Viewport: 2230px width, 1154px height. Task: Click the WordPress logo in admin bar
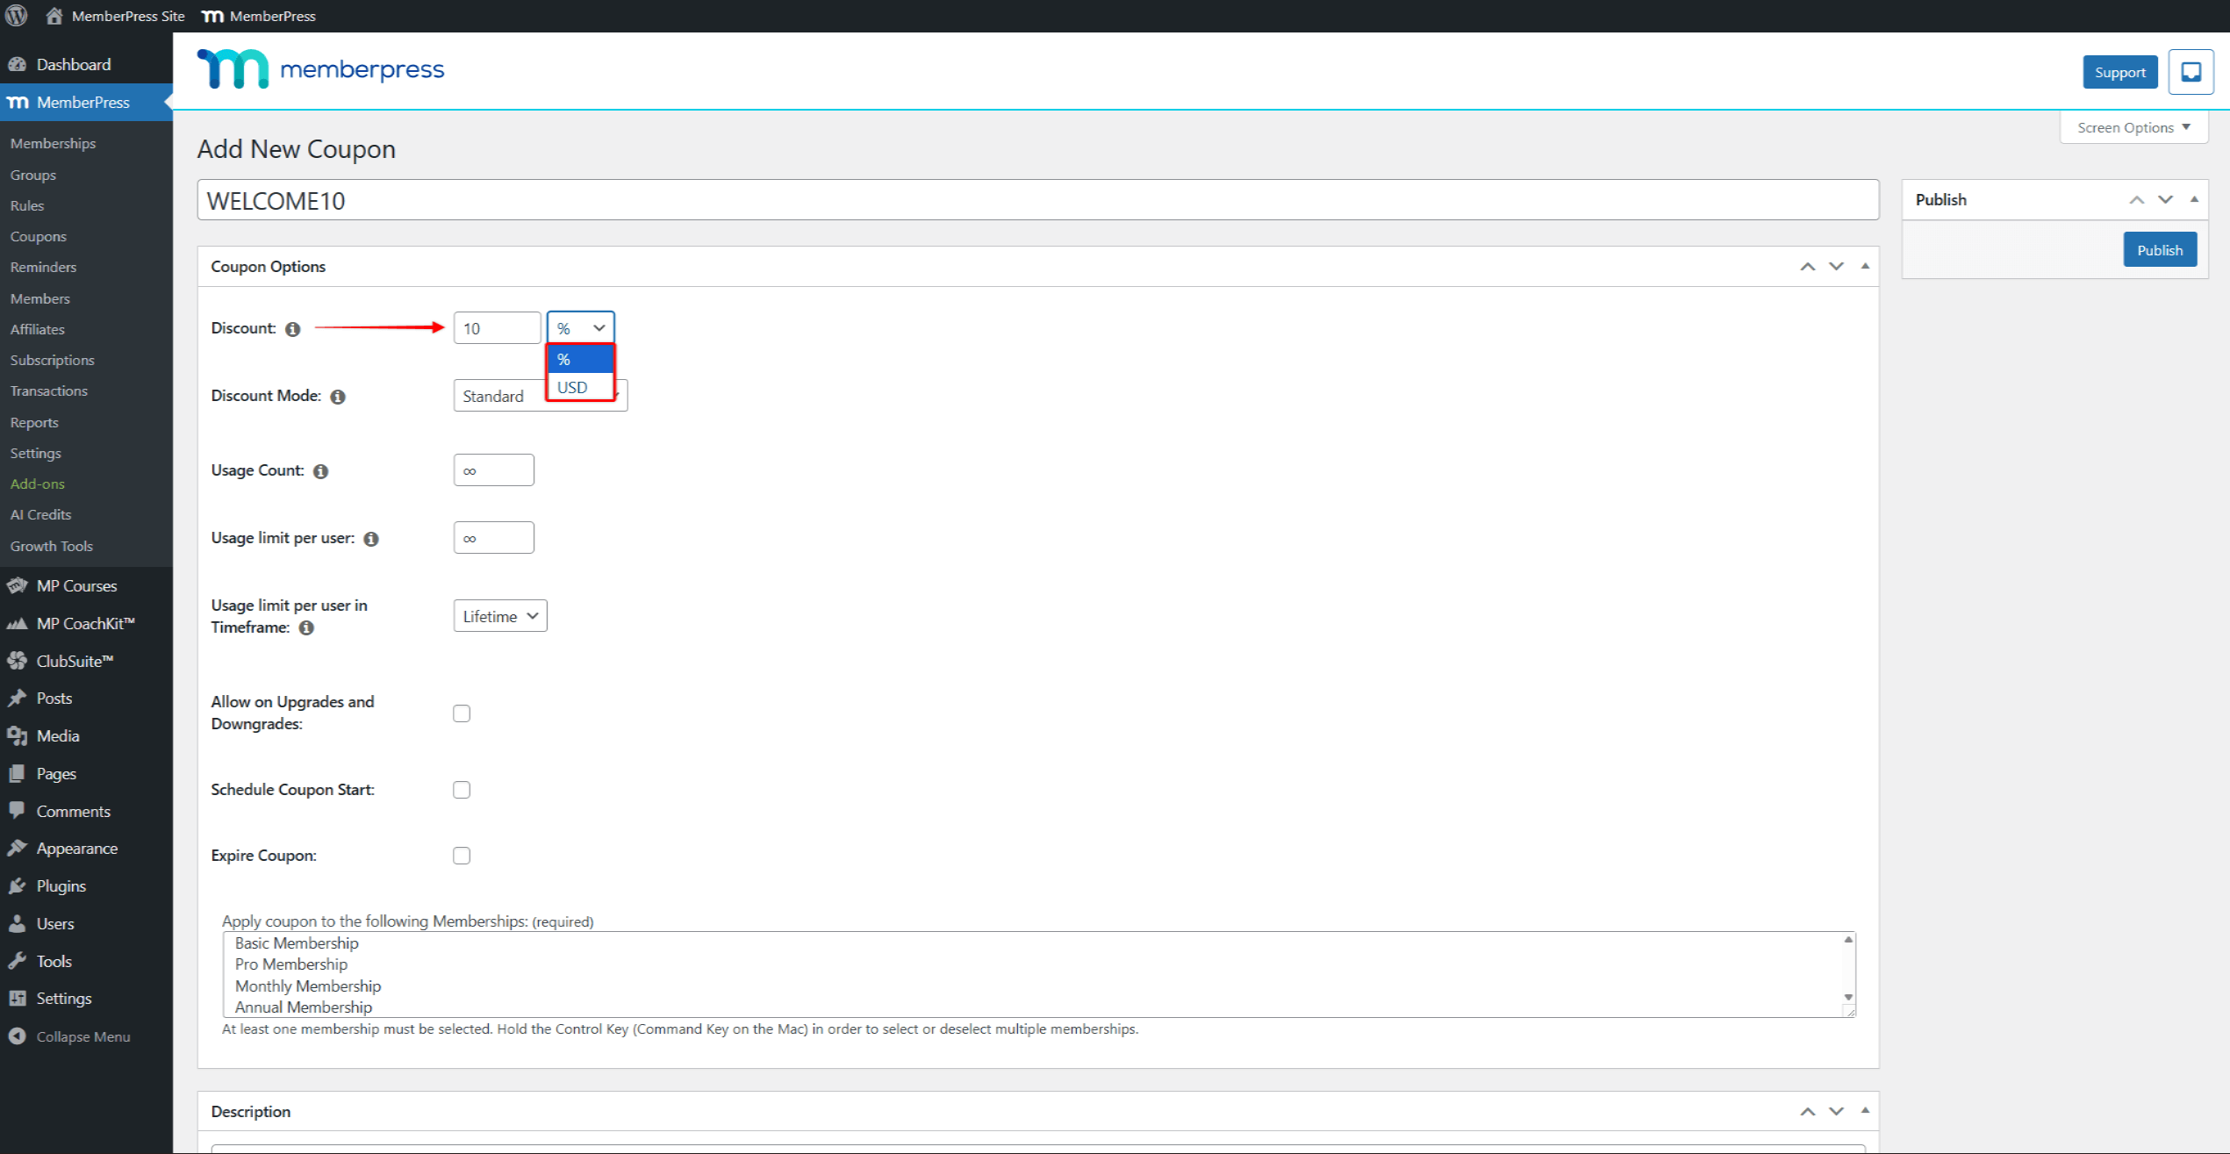[17, 16]
